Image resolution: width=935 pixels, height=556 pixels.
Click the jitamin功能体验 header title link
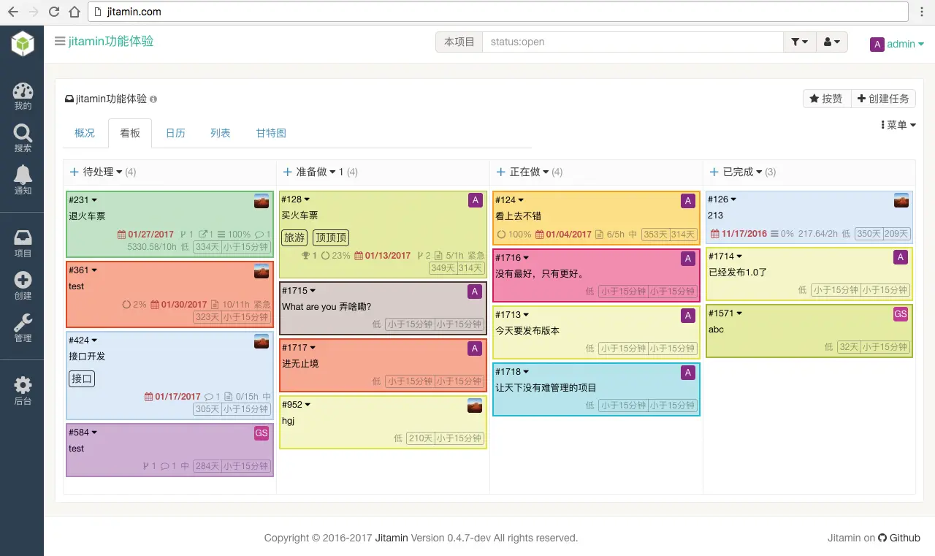tap(111, 42)
